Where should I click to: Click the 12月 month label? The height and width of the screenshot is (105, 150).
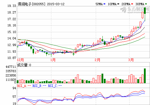(20, 60)
